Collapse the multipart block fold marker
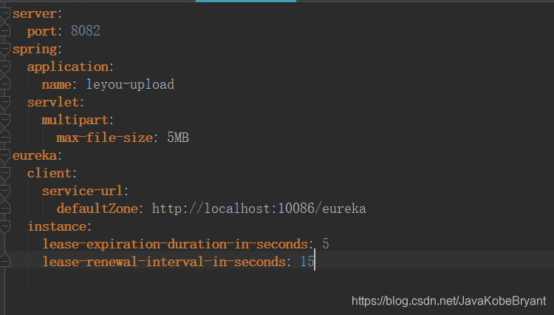Viewport: 554px width, 315px height. tap(4, 121)
